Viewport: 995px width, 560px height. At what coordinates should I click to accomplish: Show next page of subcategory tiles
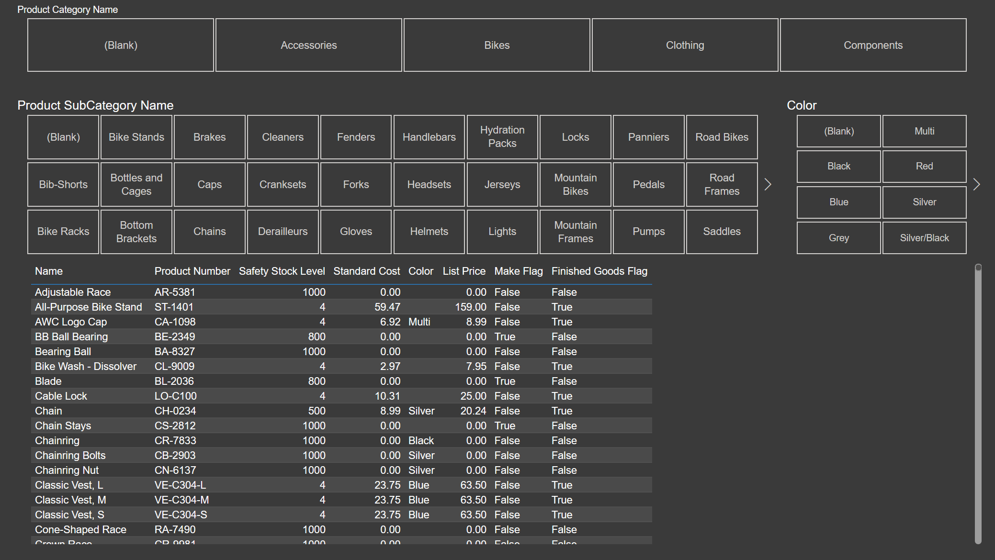click(768, 184)
